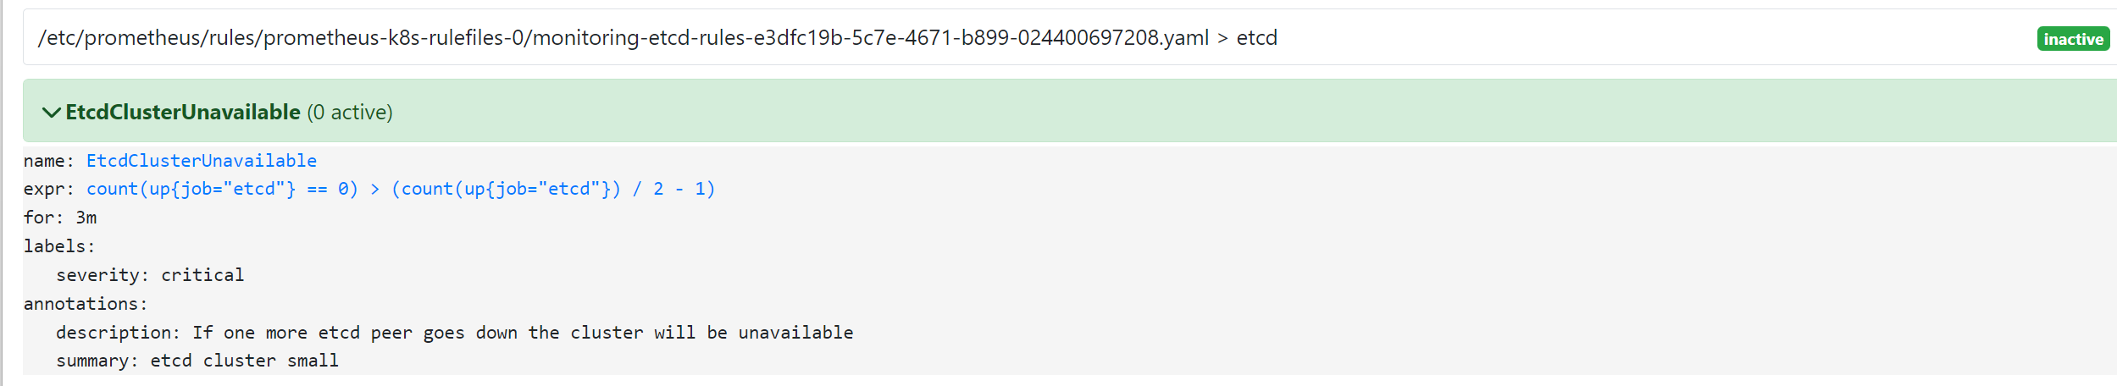This screenshot has height=386, width=2117.
Task: Click the "summary: etcd cluster small" line
Action: pyautogui.click(x=197, y=361)
